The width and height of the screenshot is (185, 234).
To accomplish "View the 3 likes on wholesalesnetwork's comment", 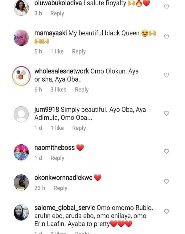I will (58, 90).
